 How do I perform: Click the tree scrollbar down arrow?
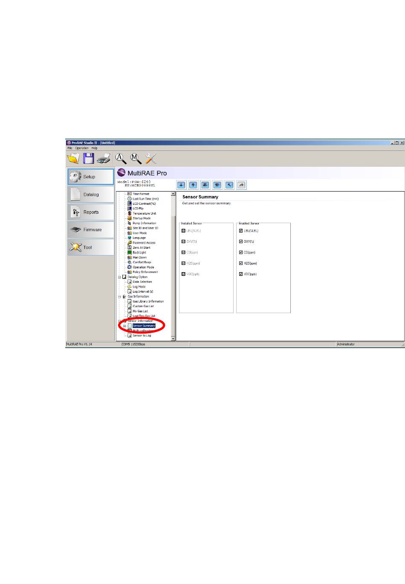[173, 339]
